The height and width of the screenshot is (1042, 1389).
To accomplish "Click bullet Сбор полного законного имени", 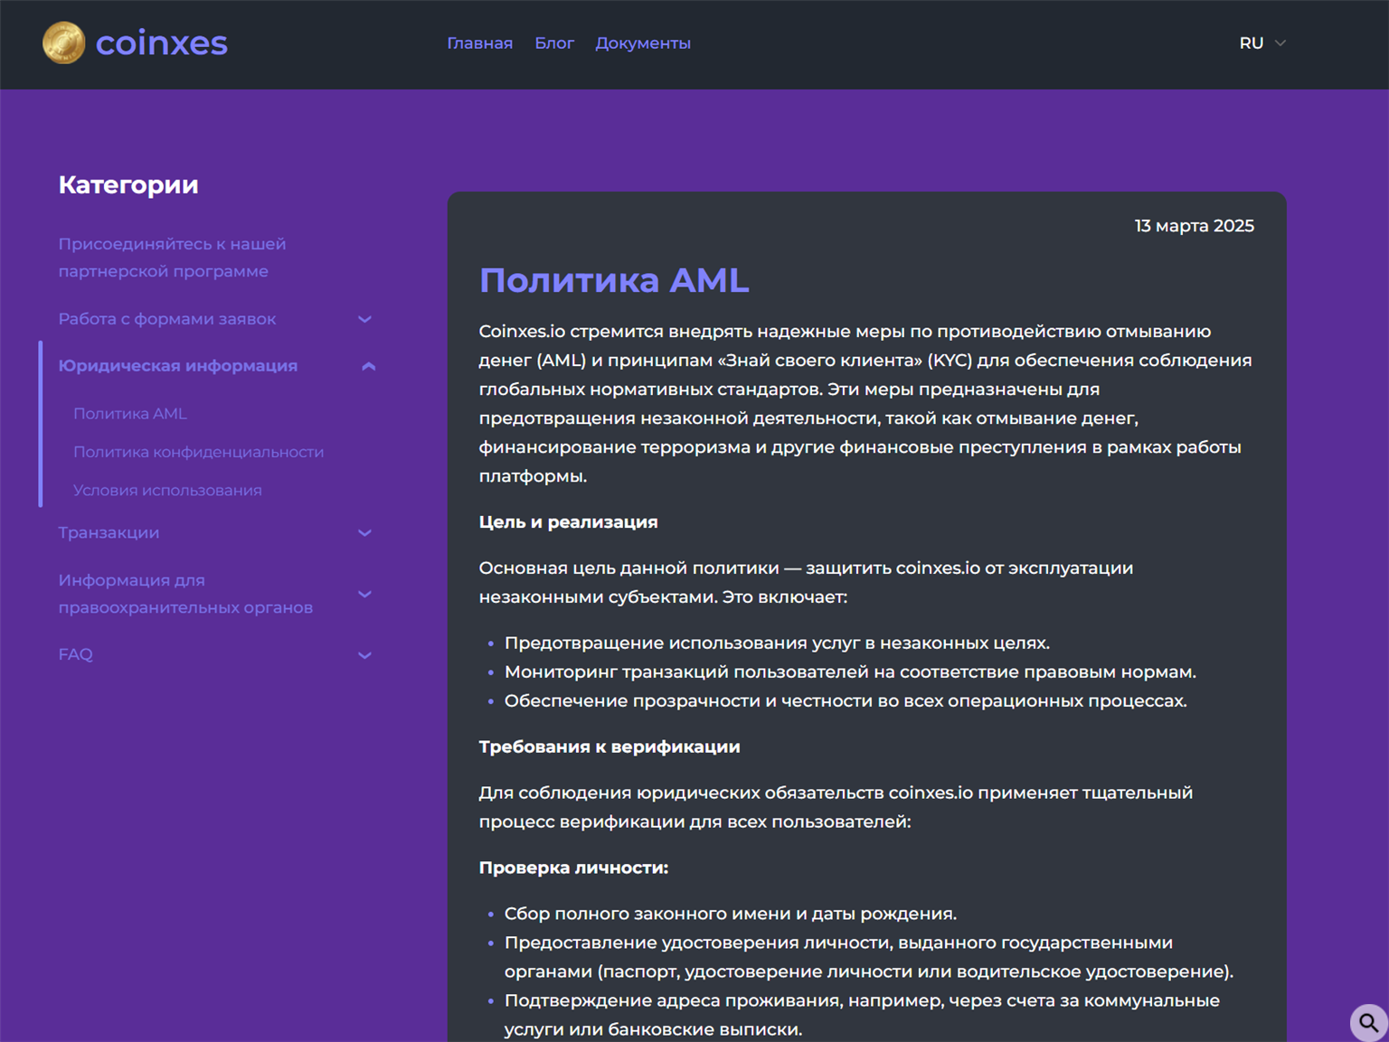I will point(731,914).
